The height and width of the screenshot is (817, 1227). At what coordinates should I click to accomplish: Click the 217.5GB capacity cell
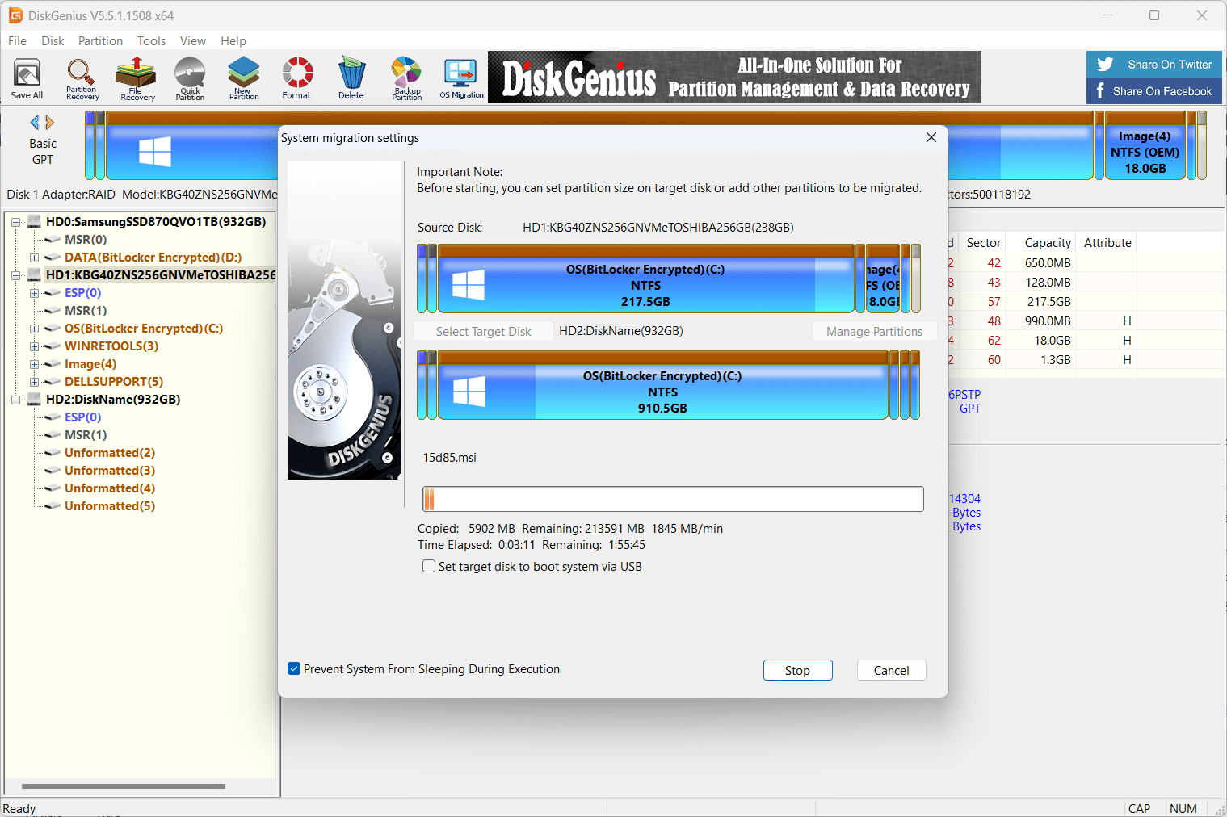pos(1049,301)
